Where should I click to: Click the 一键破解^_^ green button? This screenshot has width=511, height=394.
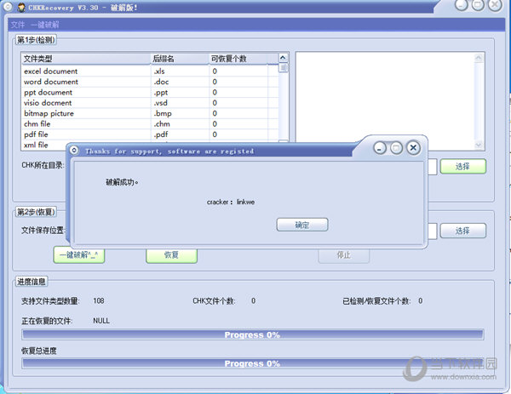79,254
